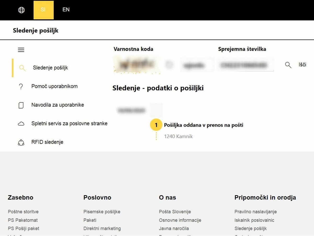The width and height of the screenshot is (314, 236).
Task: Click the globe language icon
Action: 21,10
